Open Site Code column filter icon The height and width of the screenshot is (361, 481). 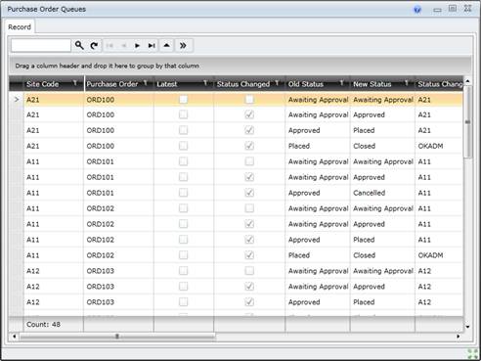pos(75,83)
